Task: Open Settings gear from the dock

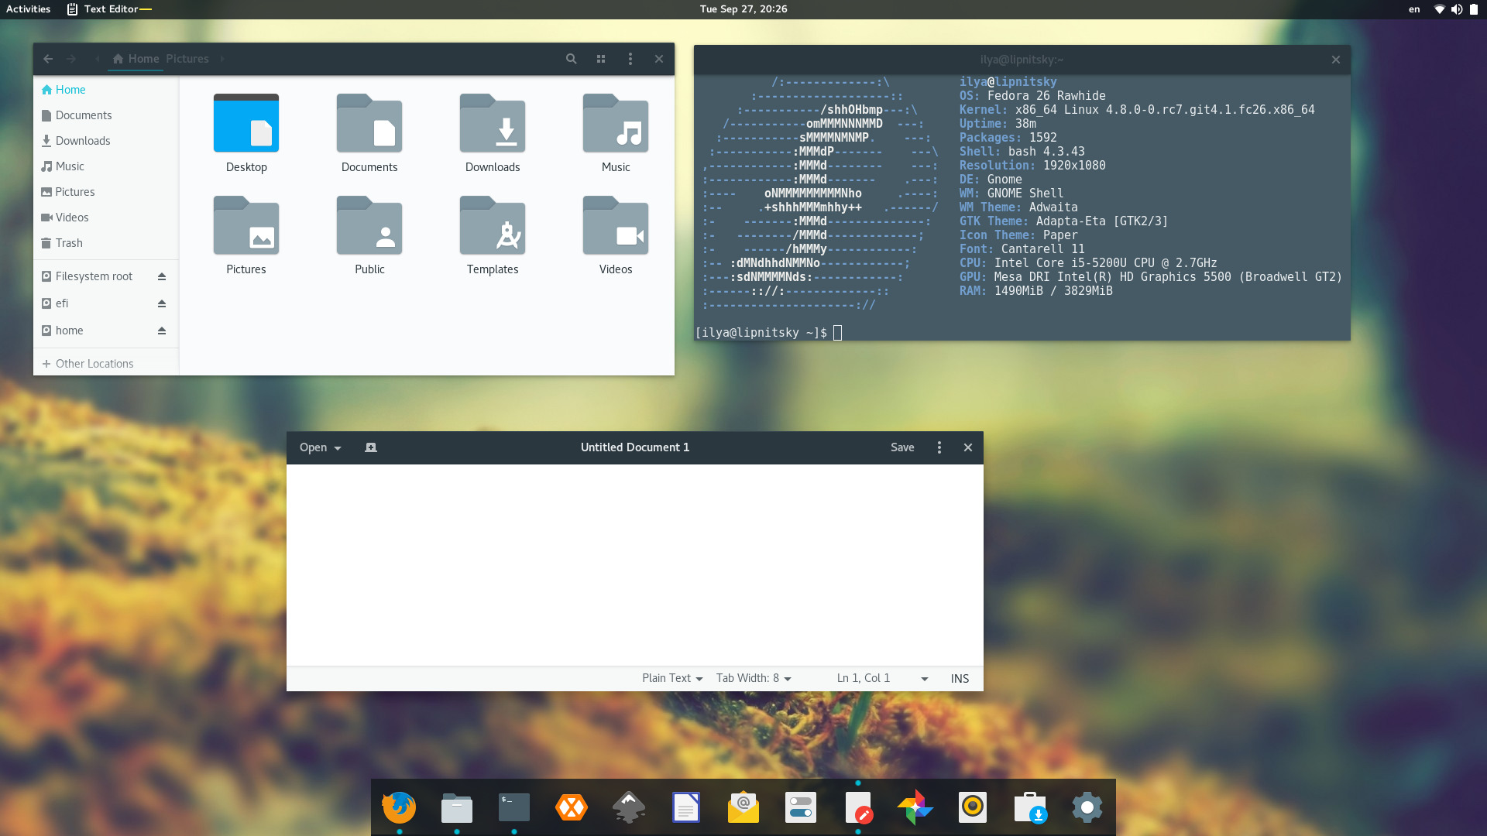Action: point(1087,807)
